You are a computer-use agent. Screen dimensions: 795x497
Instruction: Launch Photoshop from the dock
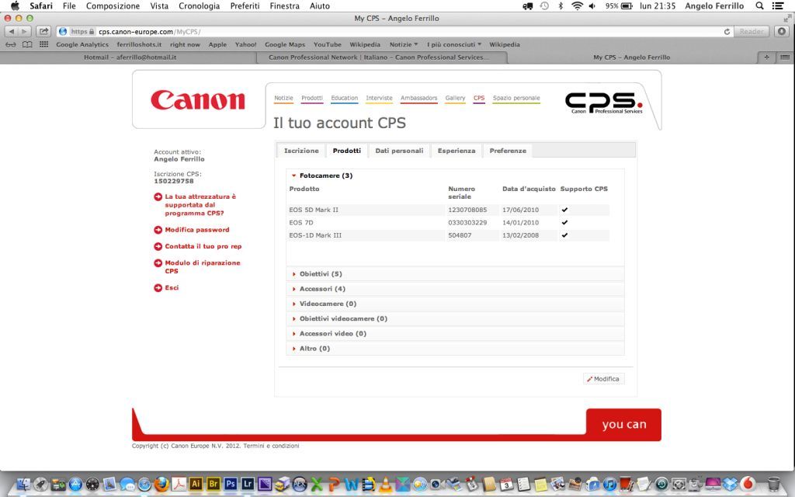tap(230, 485)
